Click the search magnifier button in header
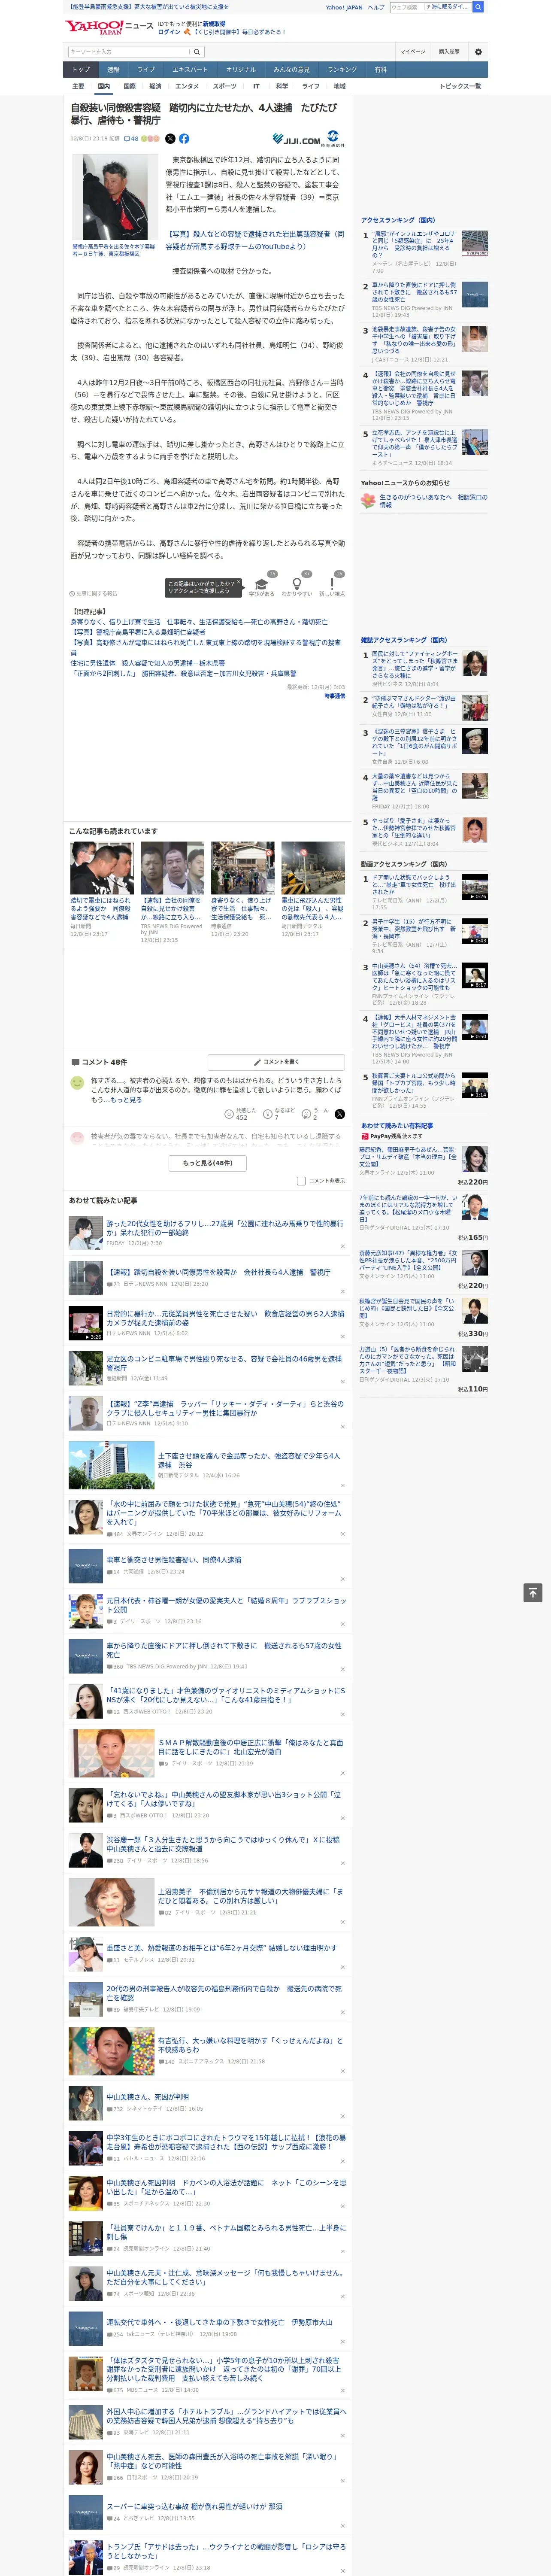The image size is (551, 2576). pyautogui.click(x=197, y=51)
